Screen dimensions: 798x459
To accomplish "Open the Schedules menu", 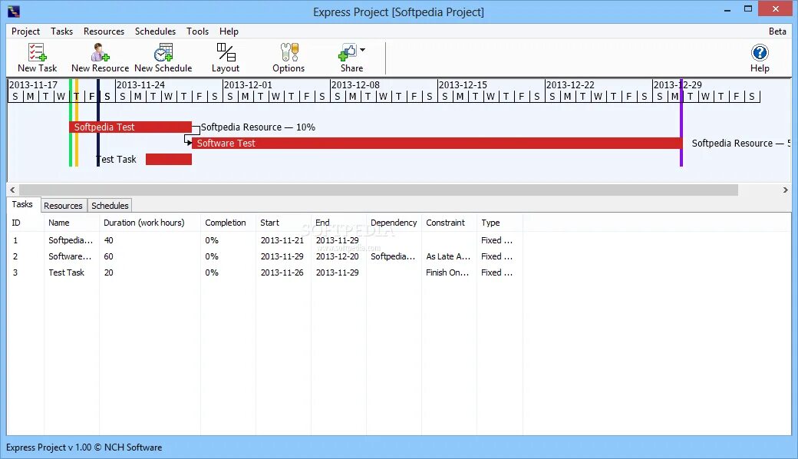I will pos(155,31).
